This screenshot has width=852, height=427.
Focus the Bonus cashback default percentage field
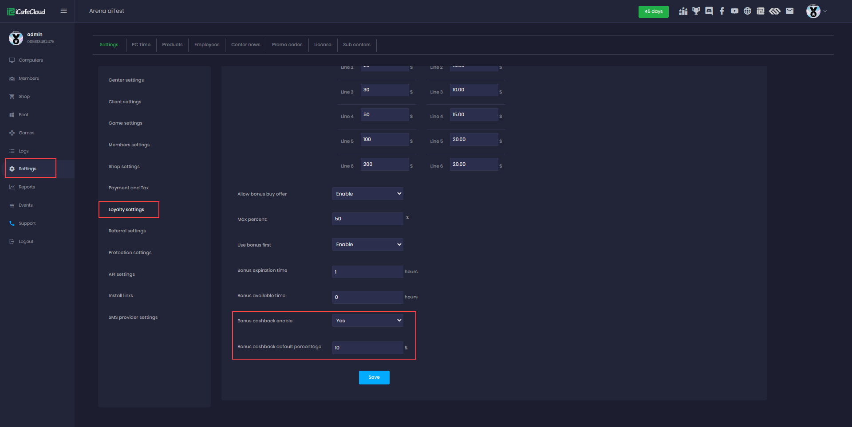367,348
